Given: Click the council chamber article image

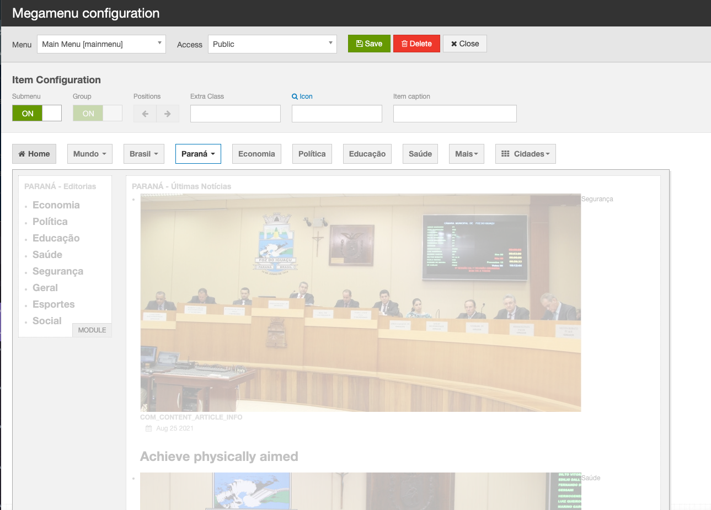Looking at the screenshot, I should [x=360, y=302].
